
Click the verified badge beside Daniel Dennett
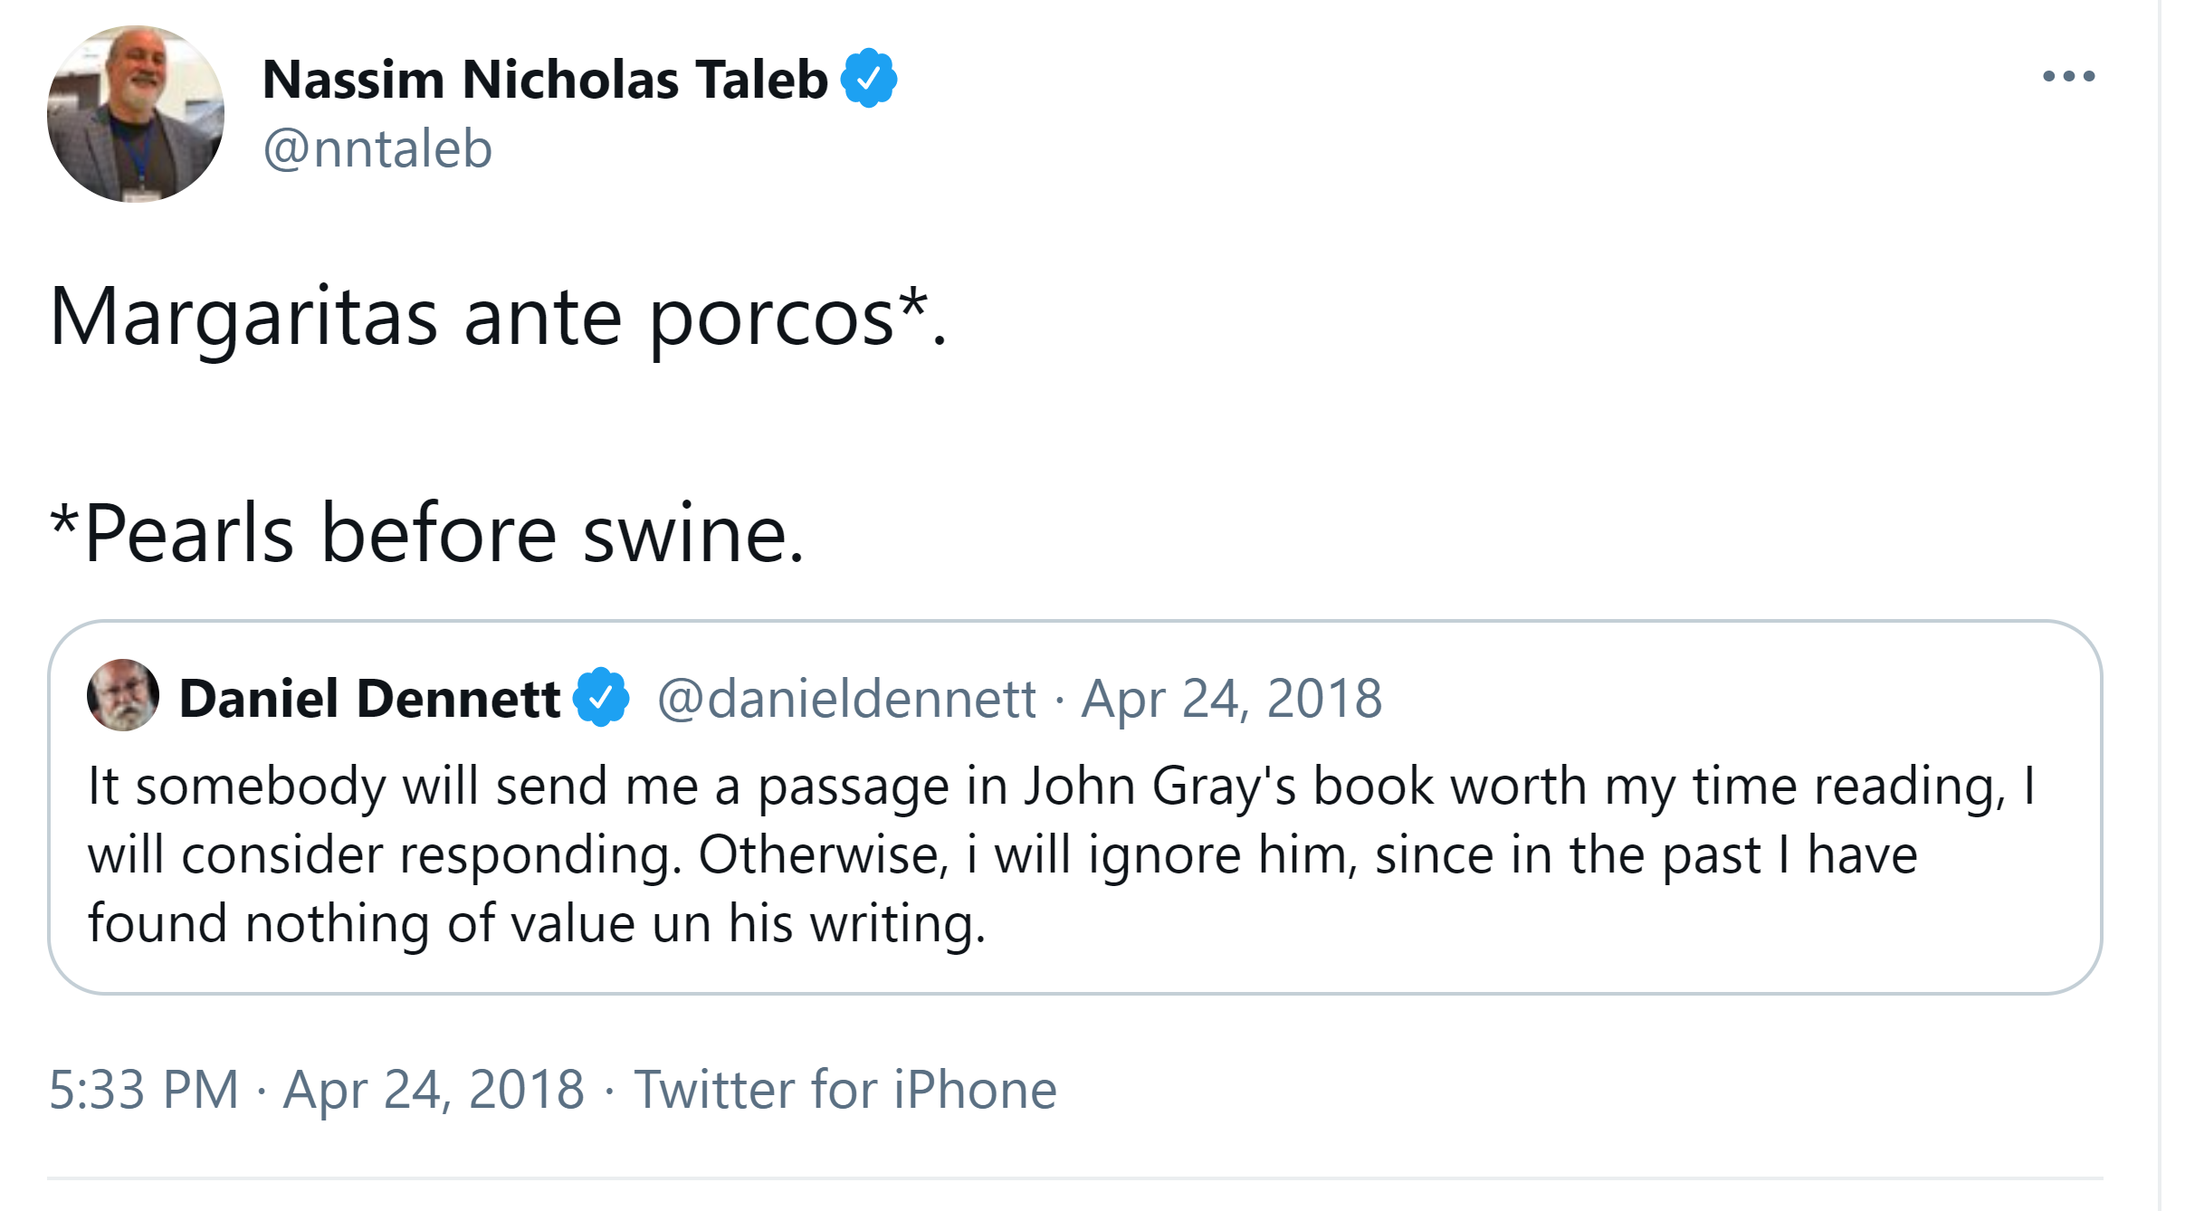coord(601,698)
